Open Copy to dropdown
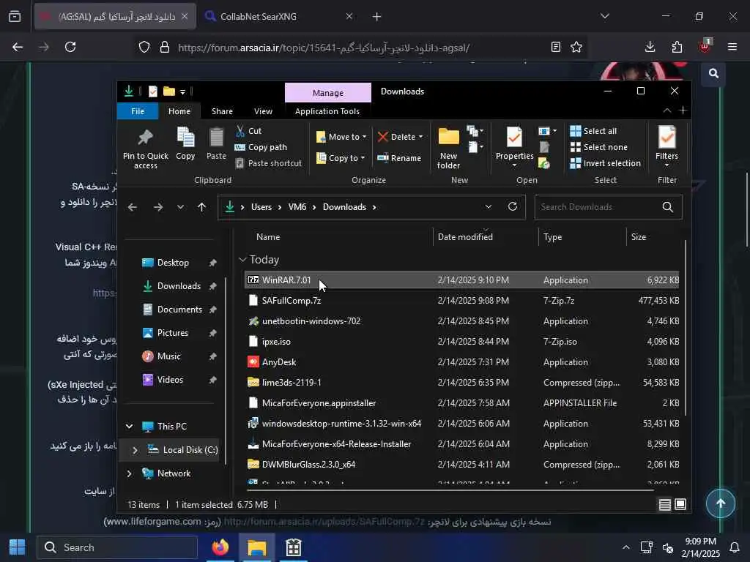This screenshot has height=562, width=750. coord(341,158)
